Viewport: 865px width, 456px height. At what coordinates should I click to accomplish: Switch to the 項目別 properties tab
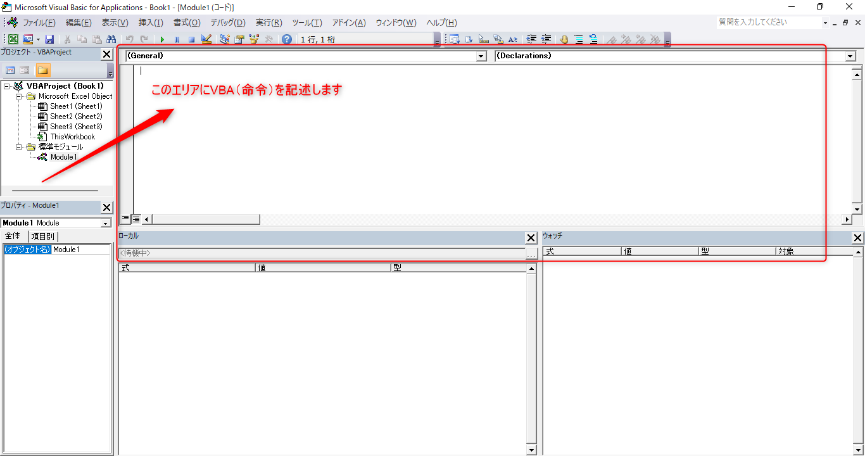point(43,236)
